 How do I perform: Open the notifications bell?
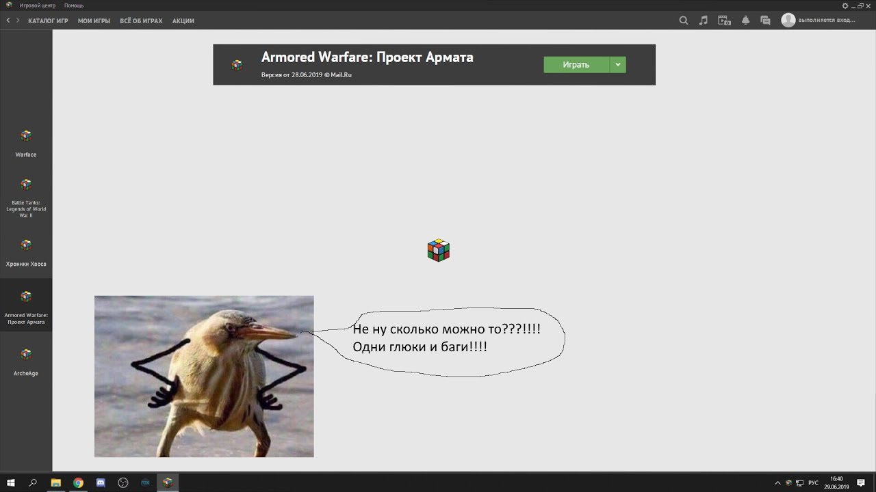coord(745,20)
